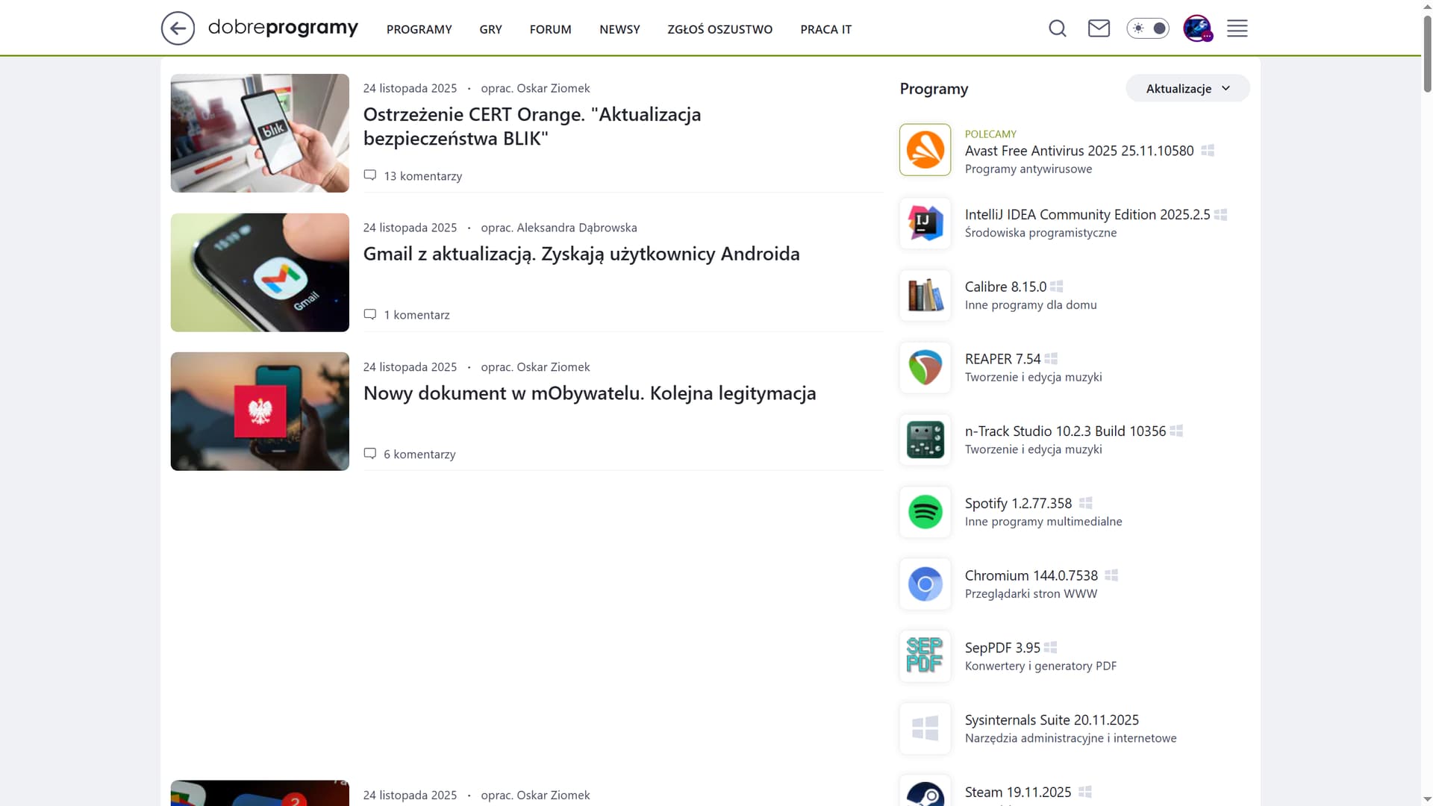Click the mObywatel article thumbnail image
Viewport: 1433px width, 806px height.
click(x=260, y=411)
